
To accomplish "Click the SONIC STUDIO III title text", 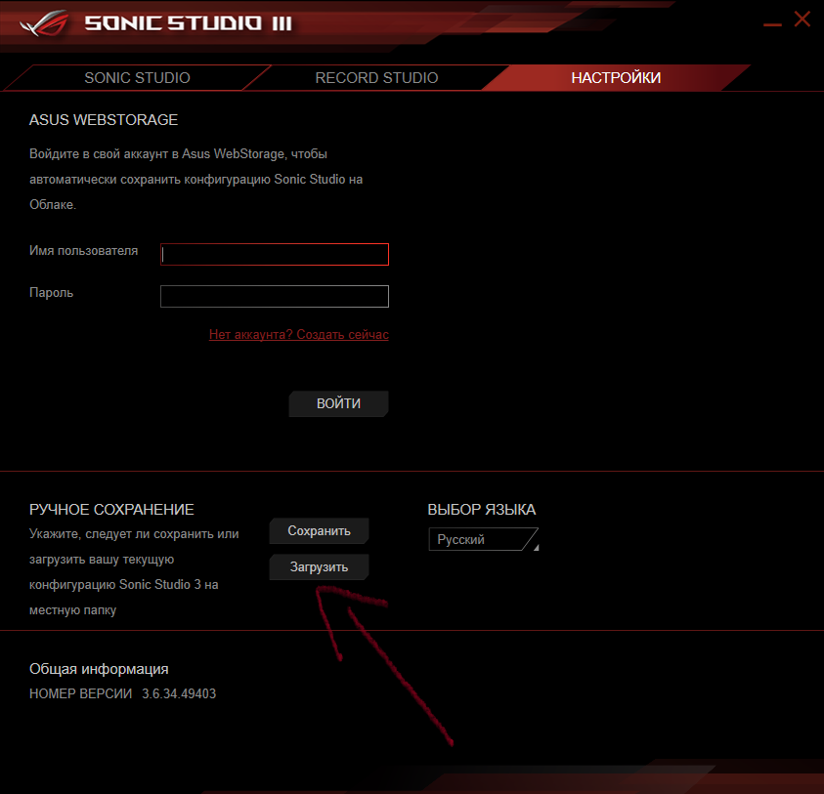I will [x=188, y=23].
